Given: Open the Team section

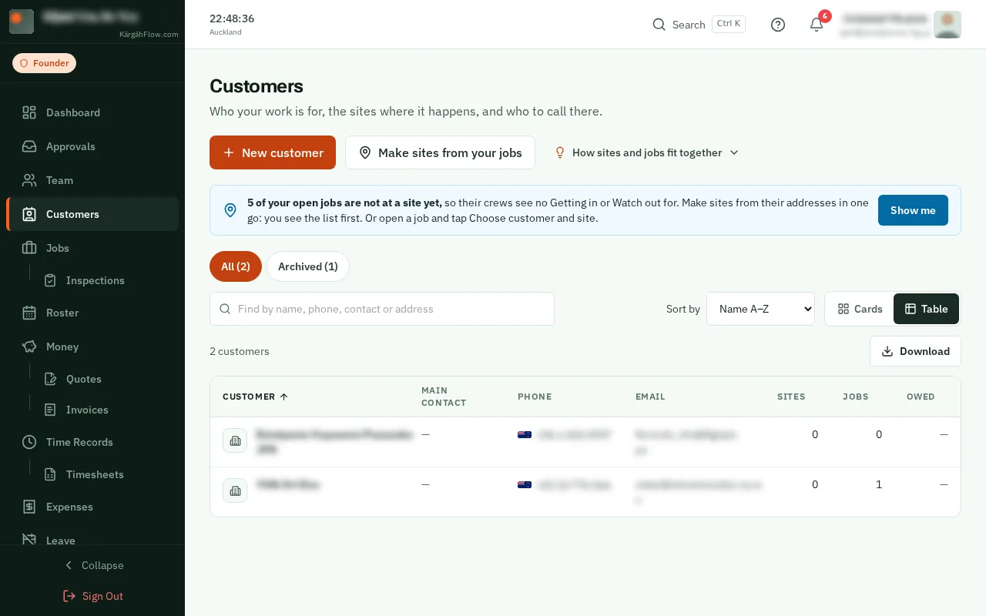Looking at the screenshot, I should pos(92,180).
